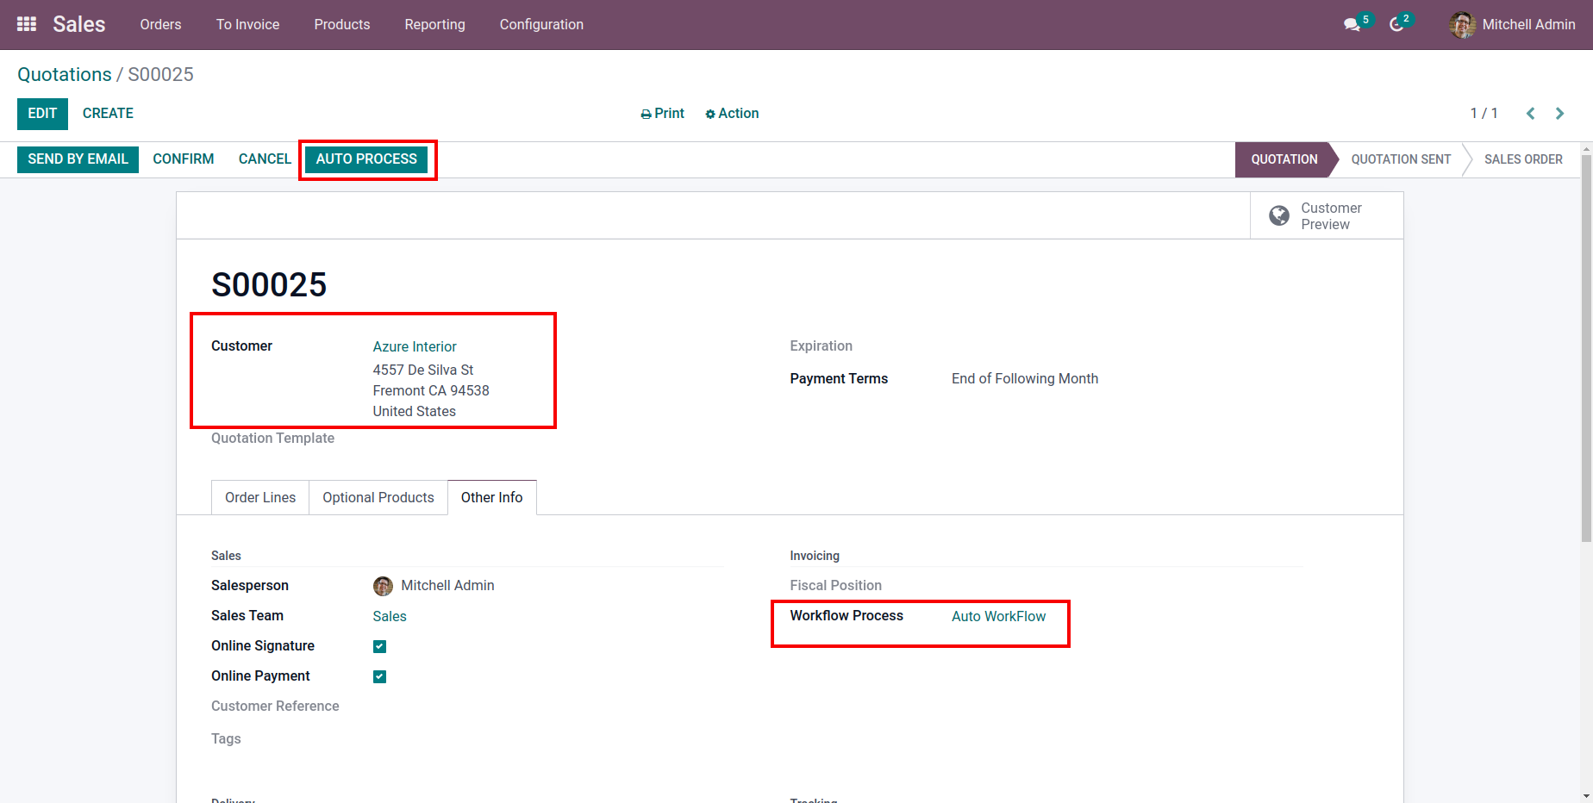1593x803 pixels.
Task: Open the Print dropdown
Action: click(x=662, y=114)
